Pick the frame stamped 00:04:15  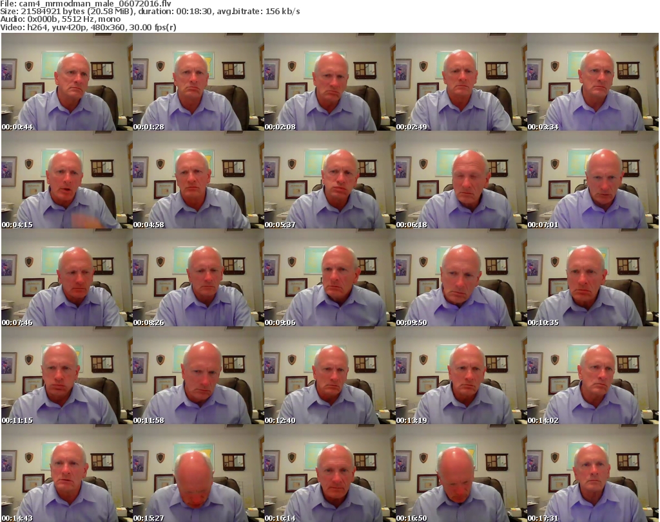click(67, 180)
